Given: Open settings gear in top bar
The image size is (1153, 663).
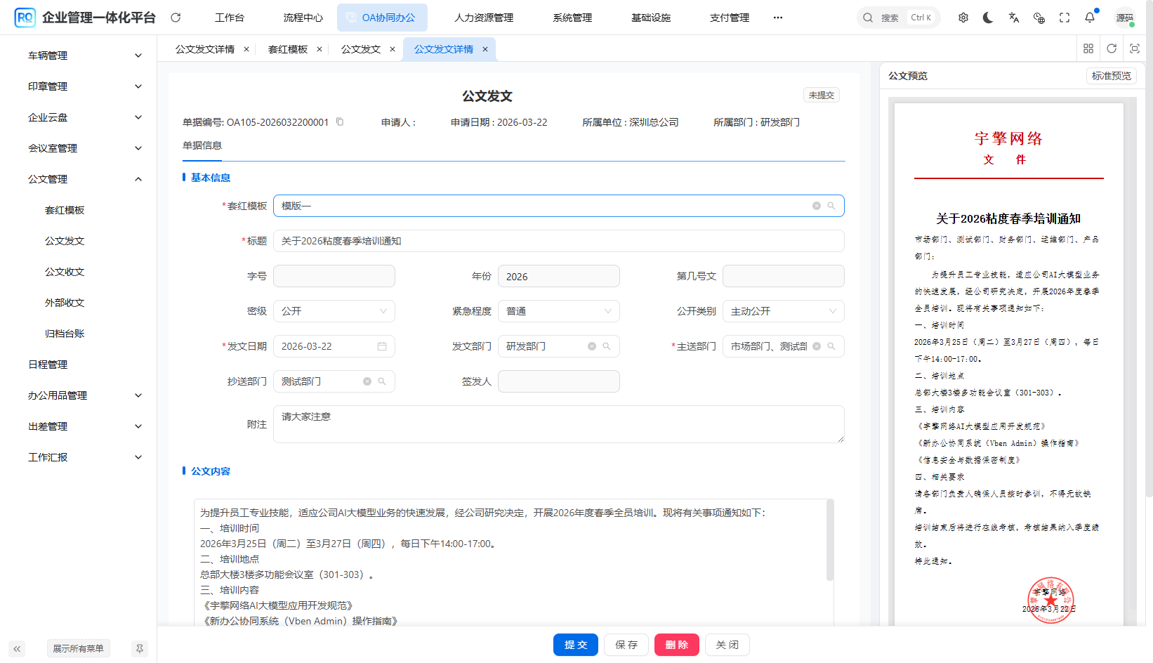Looking at the screenshot, I should click(963, 18).
